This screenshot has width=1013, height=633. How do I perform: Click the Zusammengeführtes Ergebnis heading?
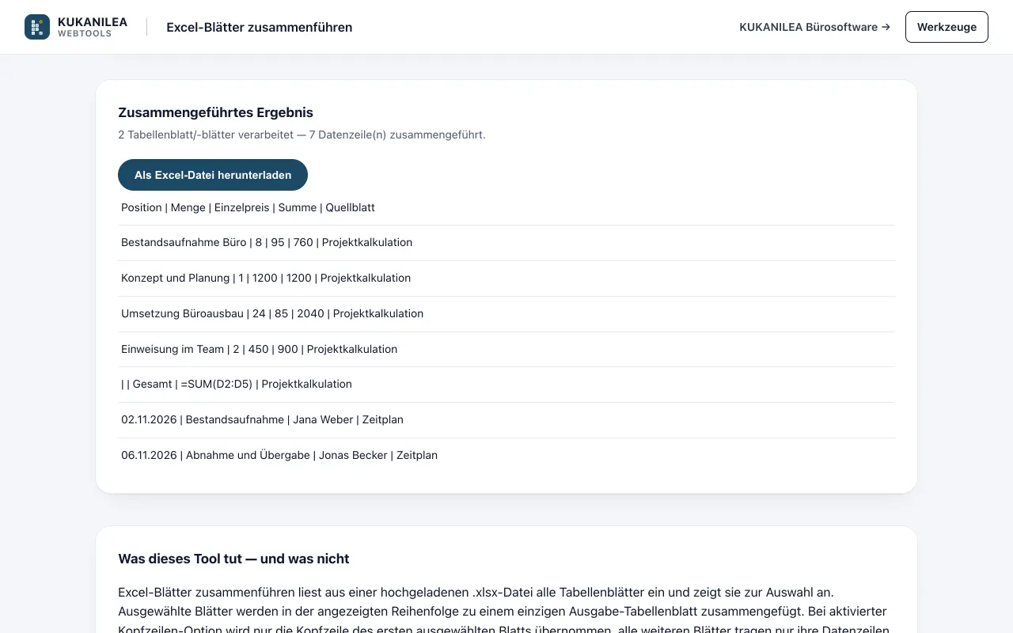(216, 112)
